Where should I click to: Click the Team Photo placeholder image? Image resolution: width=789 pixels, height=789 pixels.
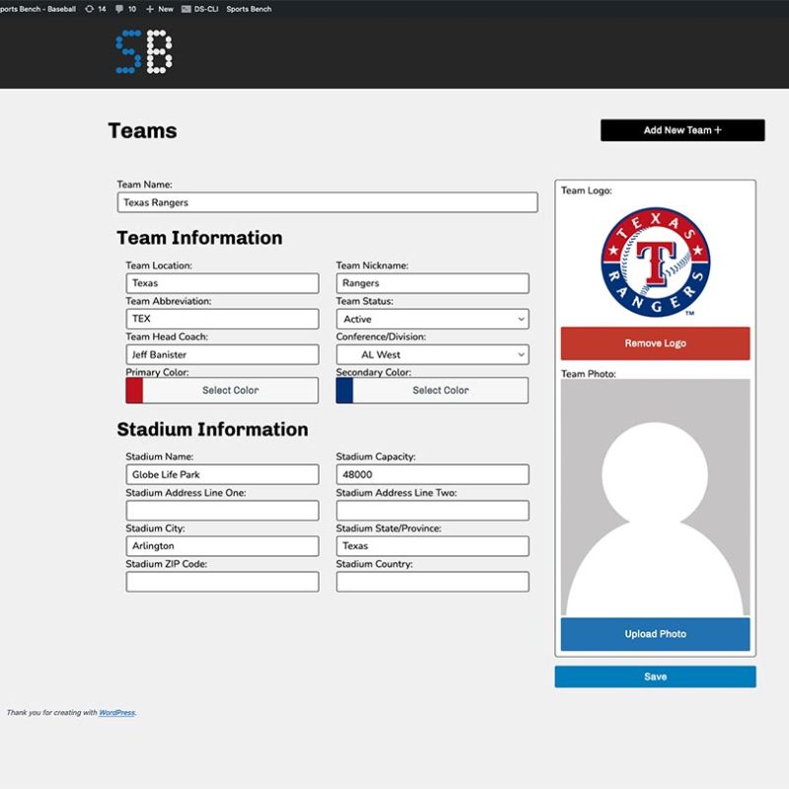tap(656, 498)
